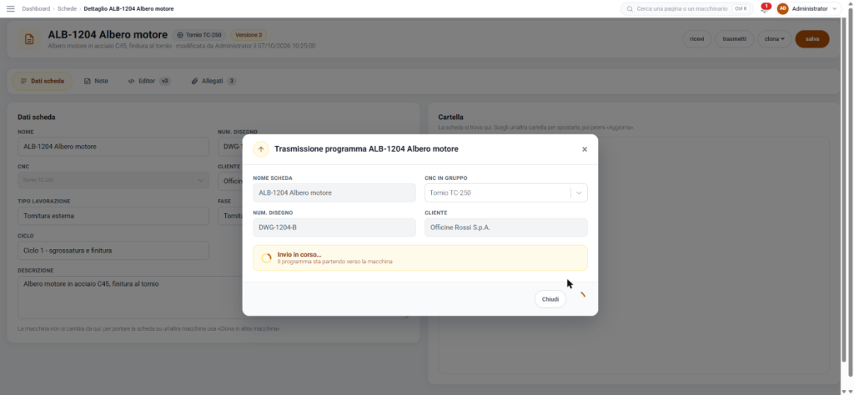
Task: Click the document icon beside ALB-1204 title
Action: coord(29,39)
